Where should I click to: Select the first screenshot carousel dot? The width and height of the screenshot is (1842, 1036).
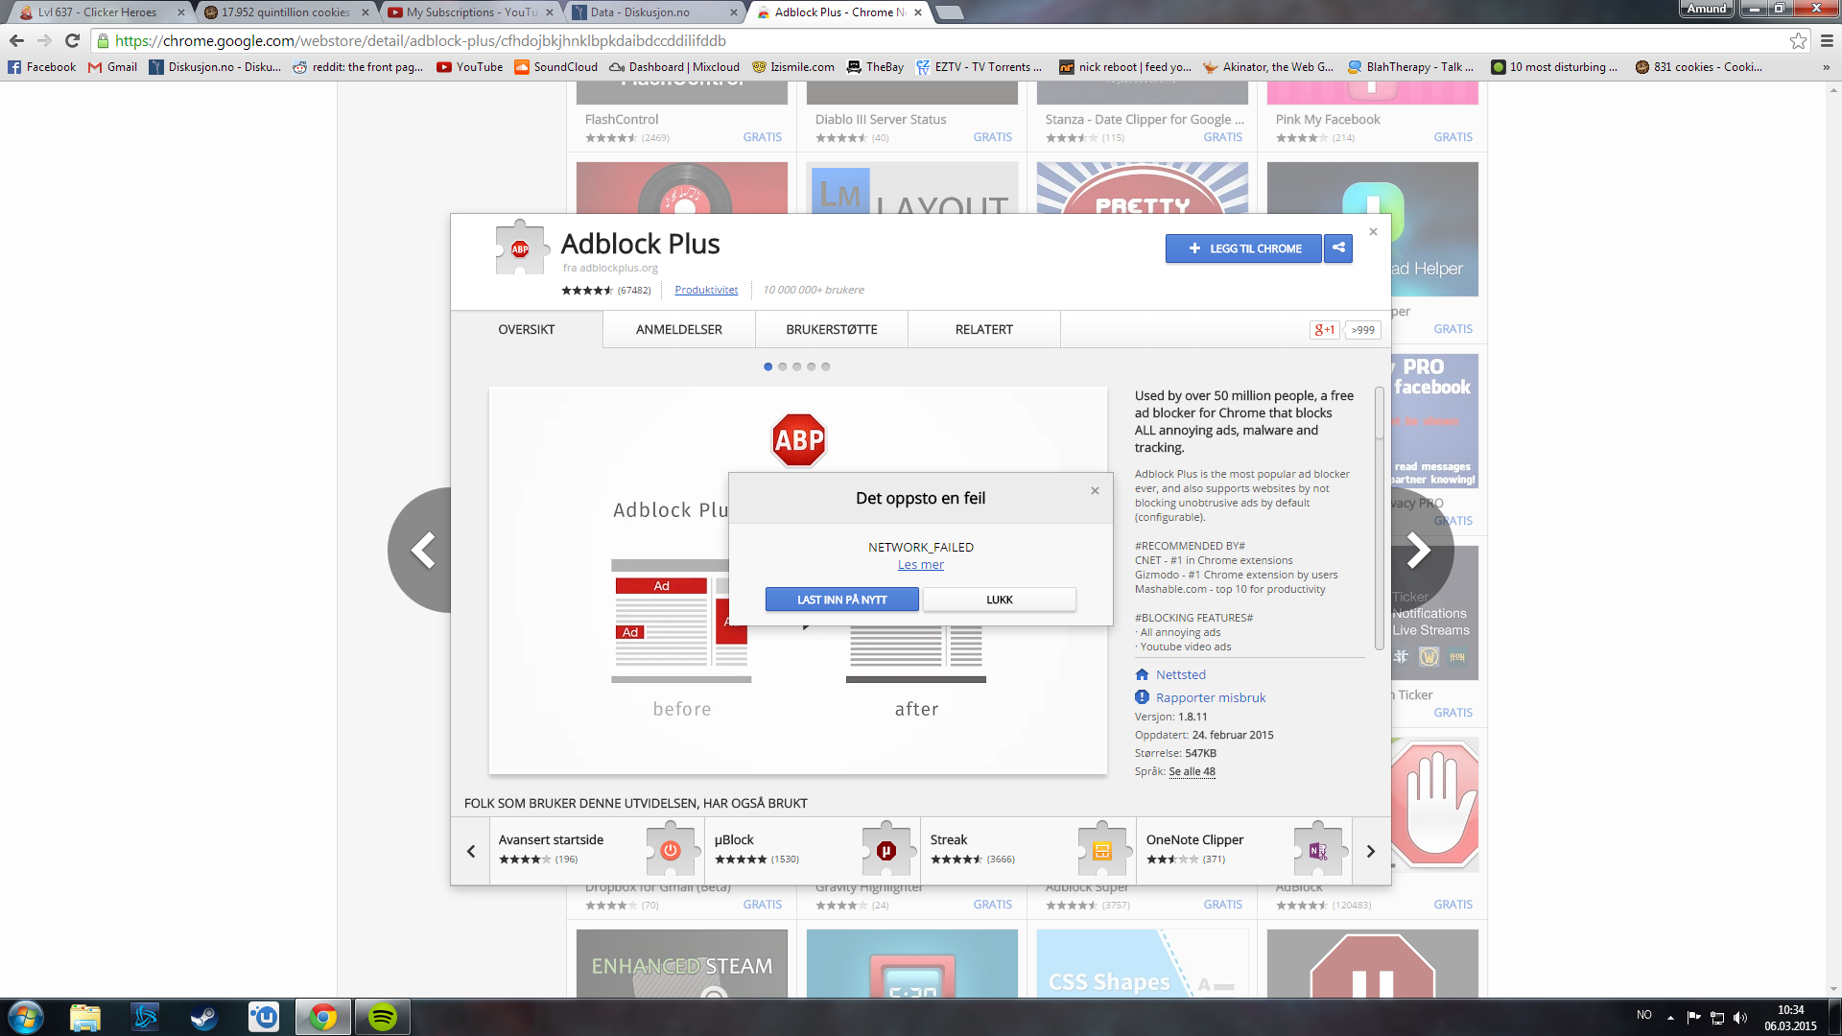[767, 366]
